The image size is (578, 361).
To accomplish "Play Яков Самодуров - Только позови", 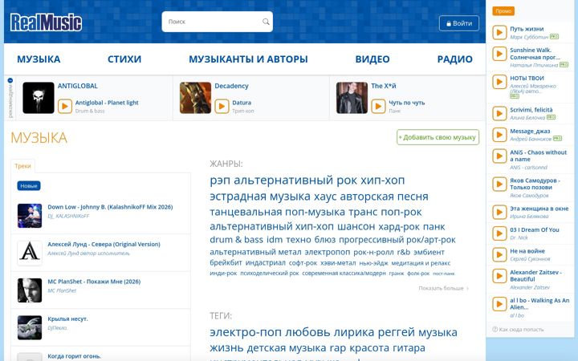I will click(499, 184).
